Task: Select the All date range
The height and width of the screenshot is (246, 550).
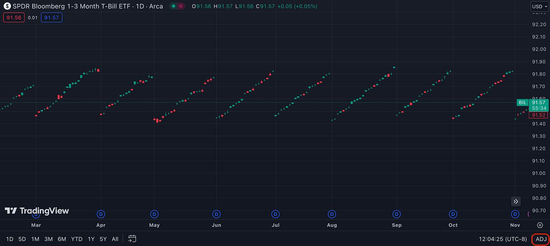Action: coord(115,239)
